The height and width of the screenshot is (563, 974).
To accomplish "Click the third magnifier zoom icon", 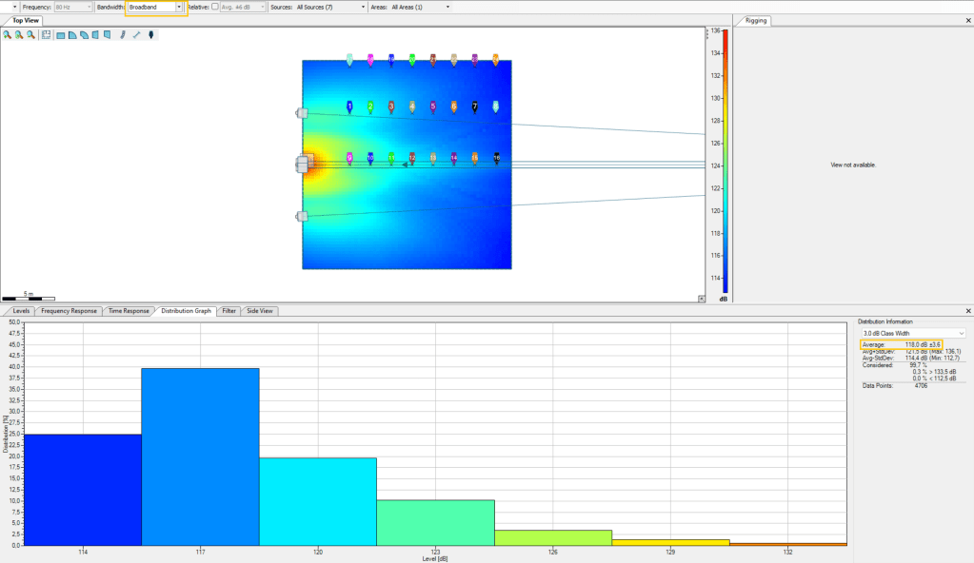I will (x=30, y=35).
